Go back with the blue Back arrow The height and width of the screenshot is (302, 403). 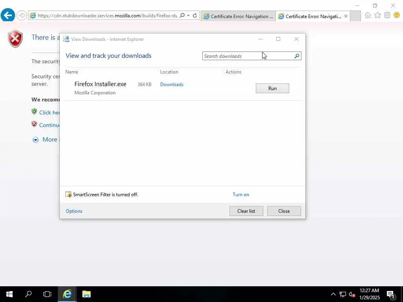[x=8, y=15]
